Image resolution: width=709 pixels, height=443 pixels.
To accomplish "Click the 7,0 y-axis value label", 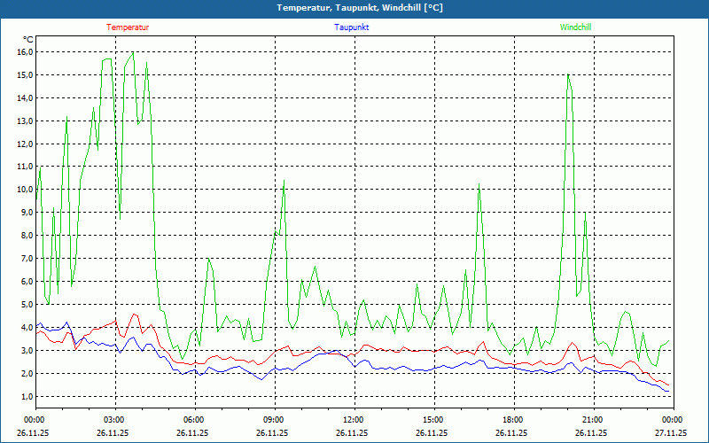I will click(x=26, y=259).
